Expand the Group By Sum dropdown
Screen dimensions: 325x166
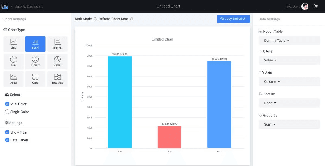(x=289, y=124)
